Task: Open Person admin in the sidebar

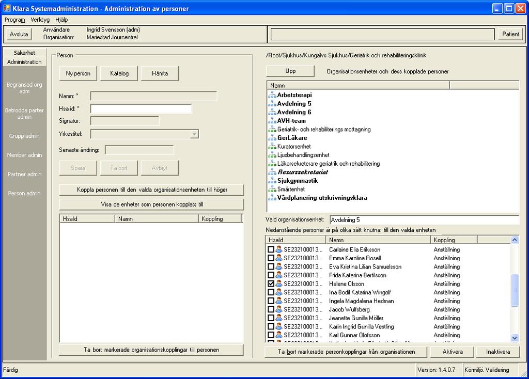Action: pyautogui.click(x=24, y=193)
